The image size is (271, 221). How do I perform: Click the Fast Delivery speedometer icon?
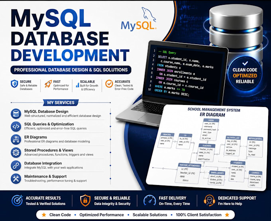pyautogui.click(x=150, y=201)
